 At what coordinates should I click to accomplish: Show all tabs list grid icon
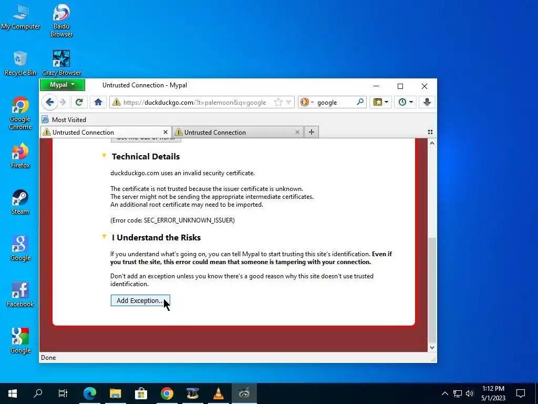430,132
